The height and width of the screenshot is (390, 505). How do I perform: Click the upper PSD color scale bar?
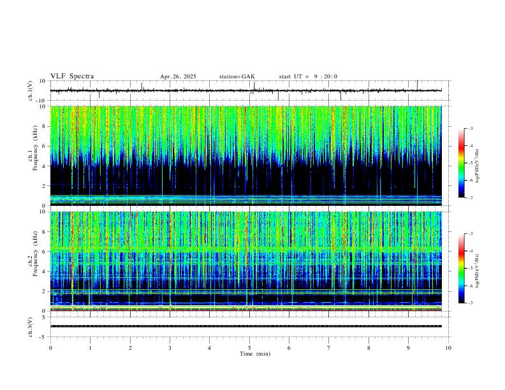[x=461, y=163]
